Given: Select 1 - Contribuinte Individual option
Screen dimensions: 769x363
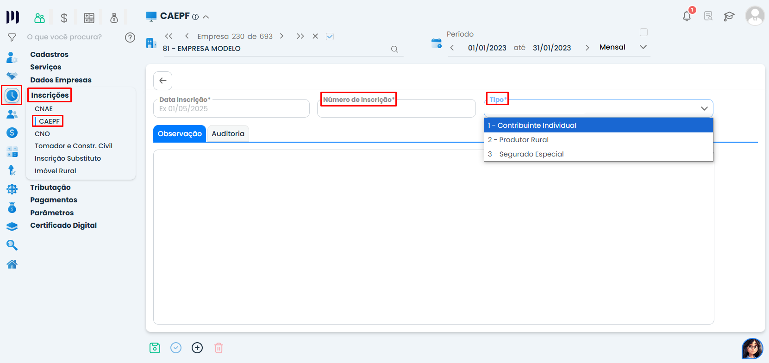Looking at the screenshot, I should 599,125.
